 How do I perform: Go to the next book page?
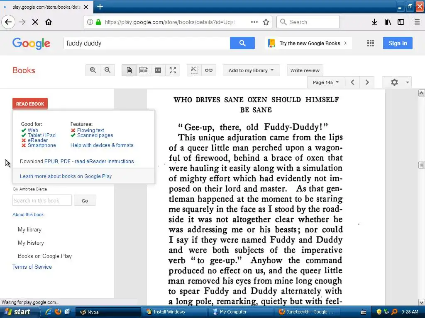coord(367,82)
